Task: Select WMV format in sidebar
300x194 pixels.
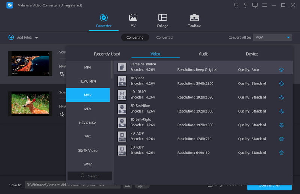Action: pos(88,164)
